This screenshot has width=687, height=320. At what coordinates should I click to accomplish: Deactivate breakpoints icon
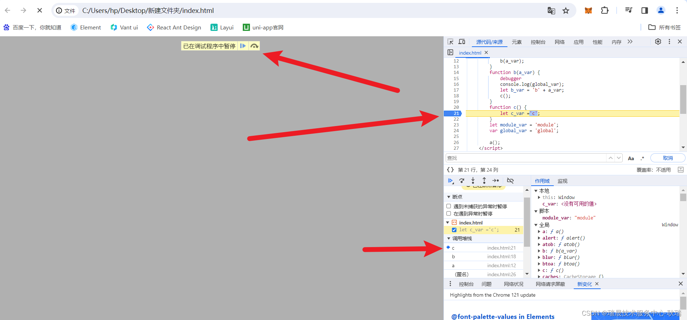tap(510, 181)
